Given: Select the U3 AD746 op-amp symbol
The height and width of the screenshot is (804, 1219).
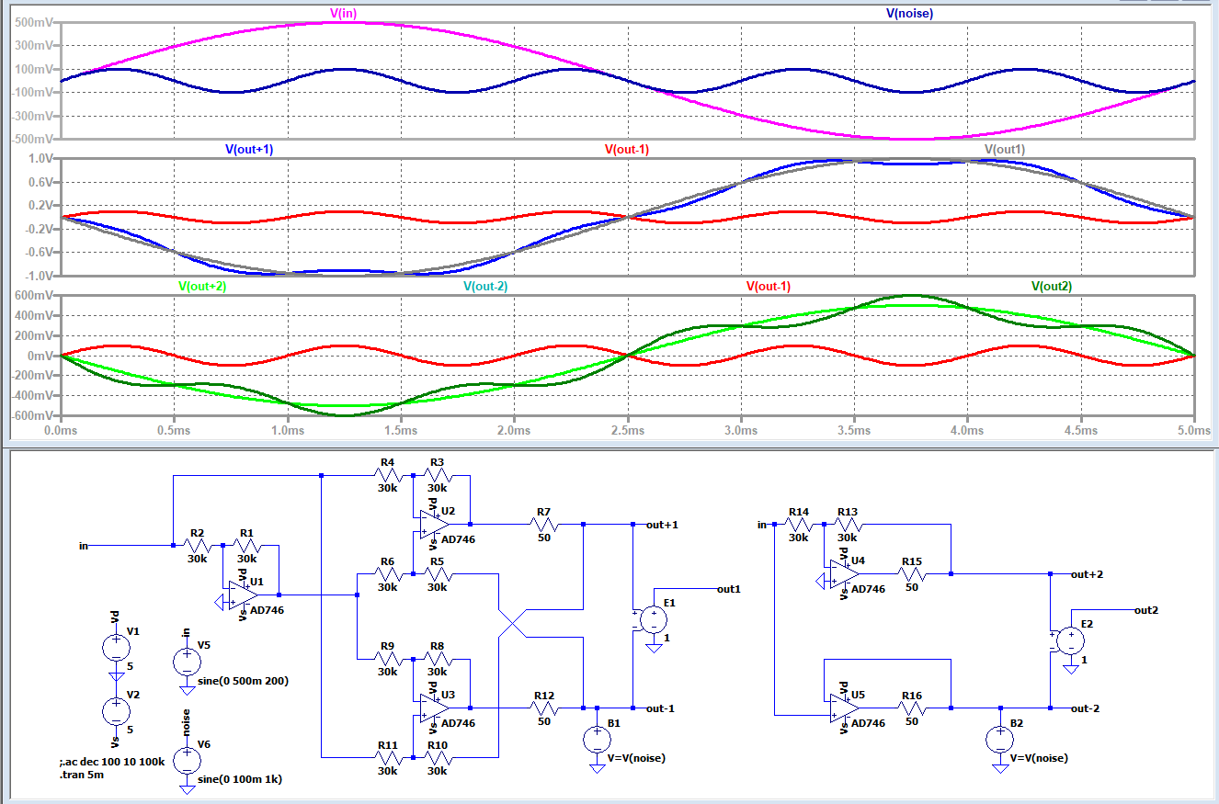Looking at the screenshot, I should (433, 708).
